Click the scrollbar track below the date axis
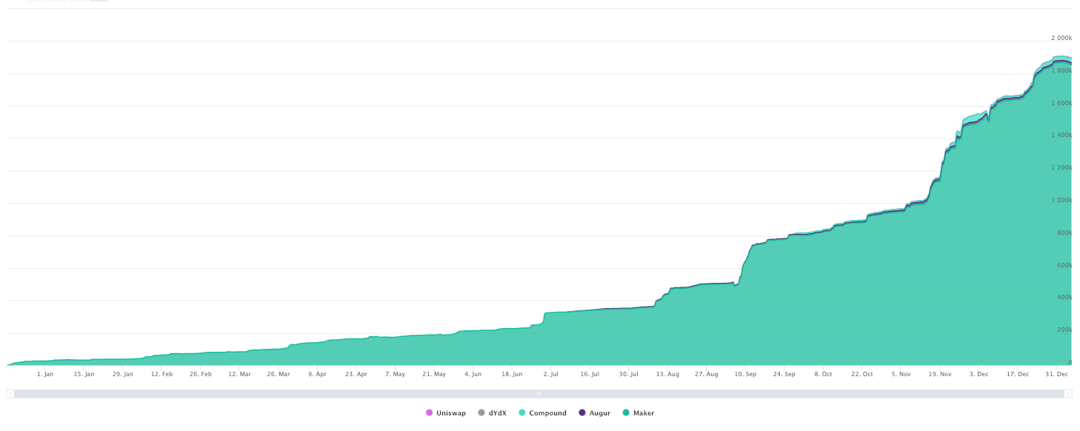Viewport: 1080px width, 431px height. click(296, 395)
